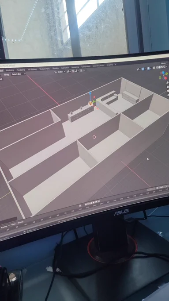The height and width of the screenshot is (301, 169).
Task: Switch to the Sculpting workspace tab
Action: (21, 70)
